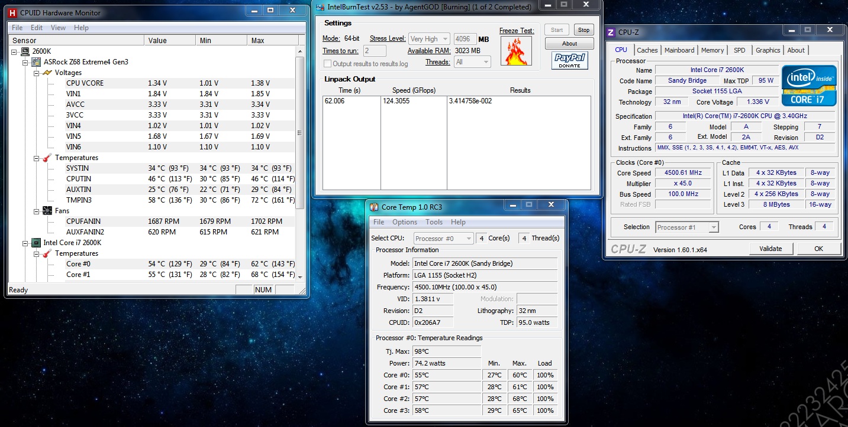Screen dimensions: 848x427
Task: Collapse the Intel Core i7 2600K node
Action: (x=25, y=243)
